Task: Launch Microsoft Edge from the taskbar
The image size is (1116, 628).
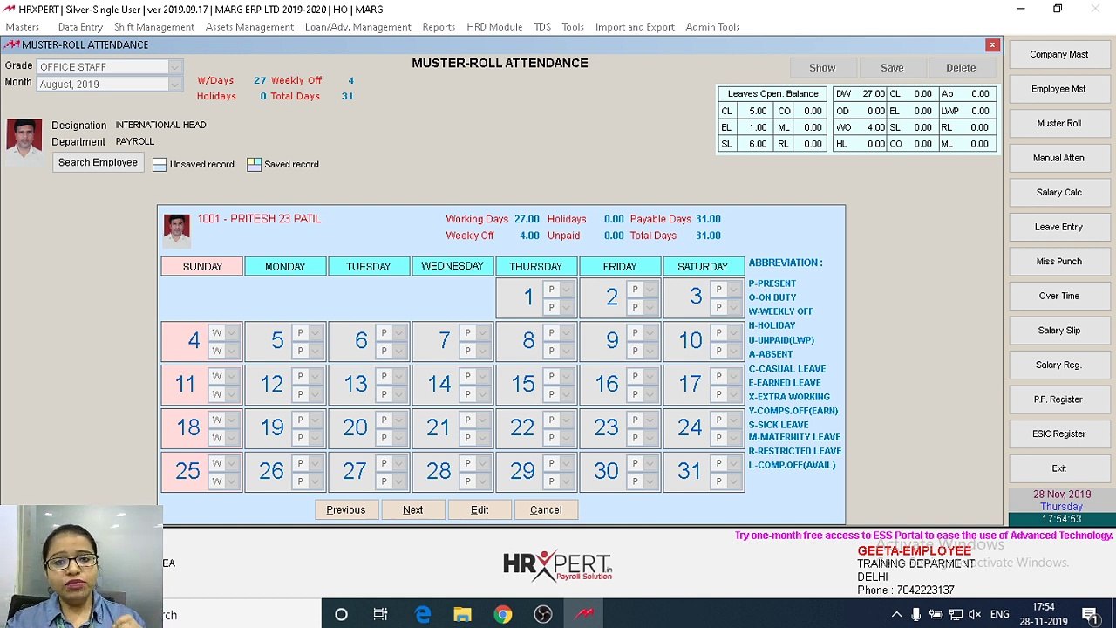Action: coord(422,615)
